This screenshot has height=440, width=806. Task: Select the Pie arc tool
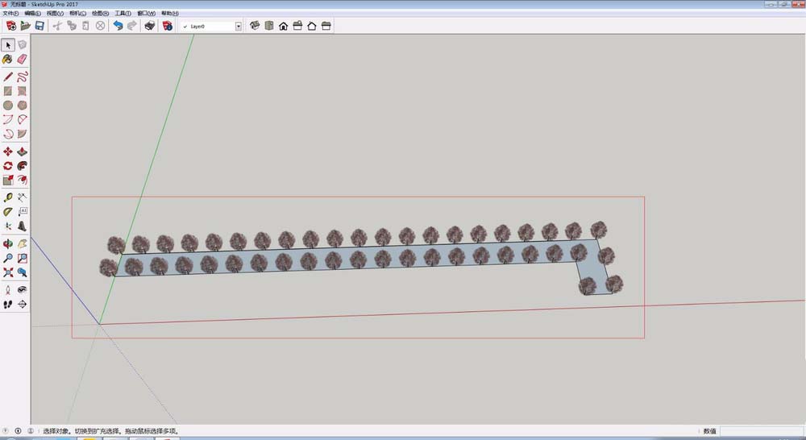pyautogui.click(x=22, y=134)
